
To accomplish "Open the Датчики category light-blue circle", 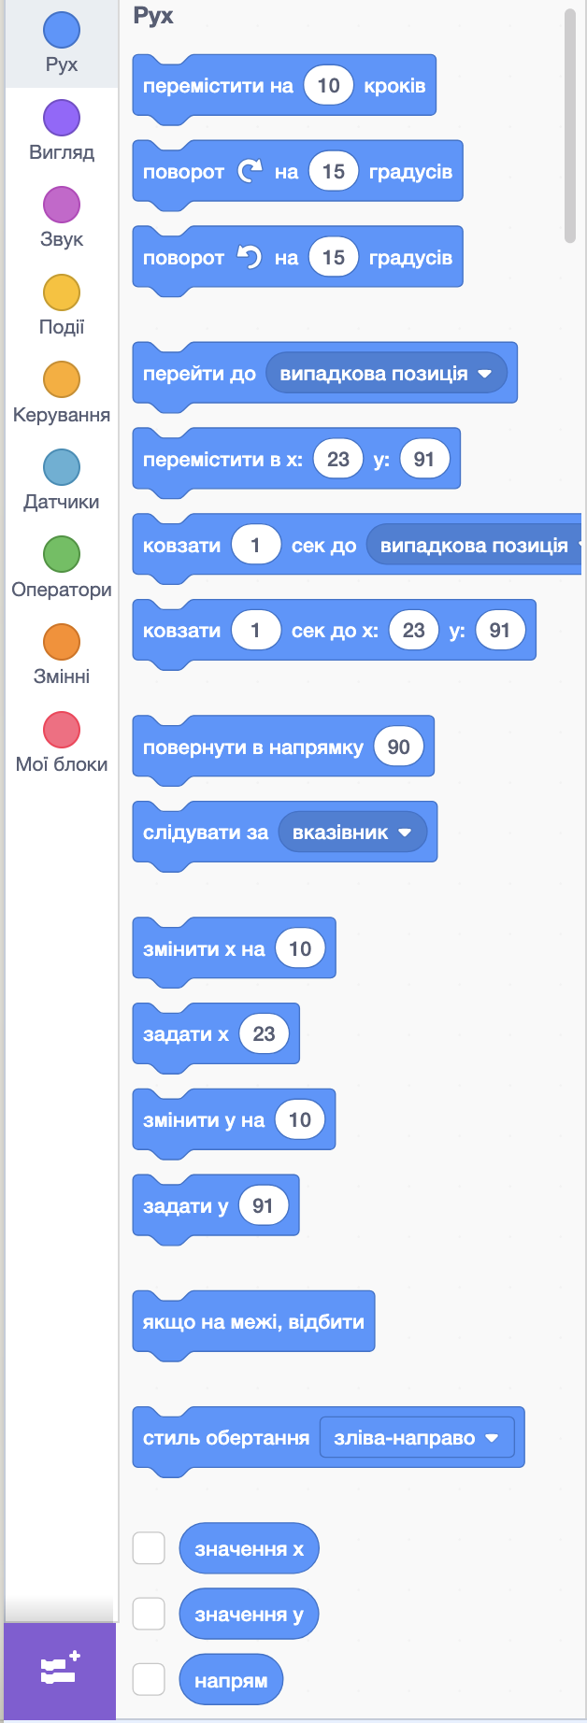I will (x=62, y=467).
